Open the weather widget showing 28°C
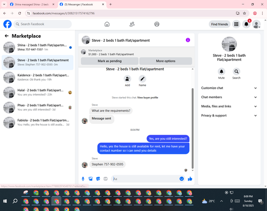The image size is (267, 211). click(x=208, y=201)
